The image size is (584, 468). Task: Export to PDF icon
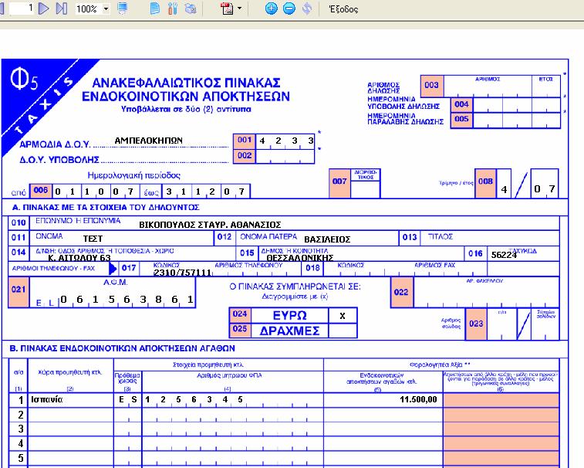[227, 8]
